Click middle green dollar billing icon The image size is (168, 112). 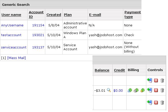click(136, 90)
